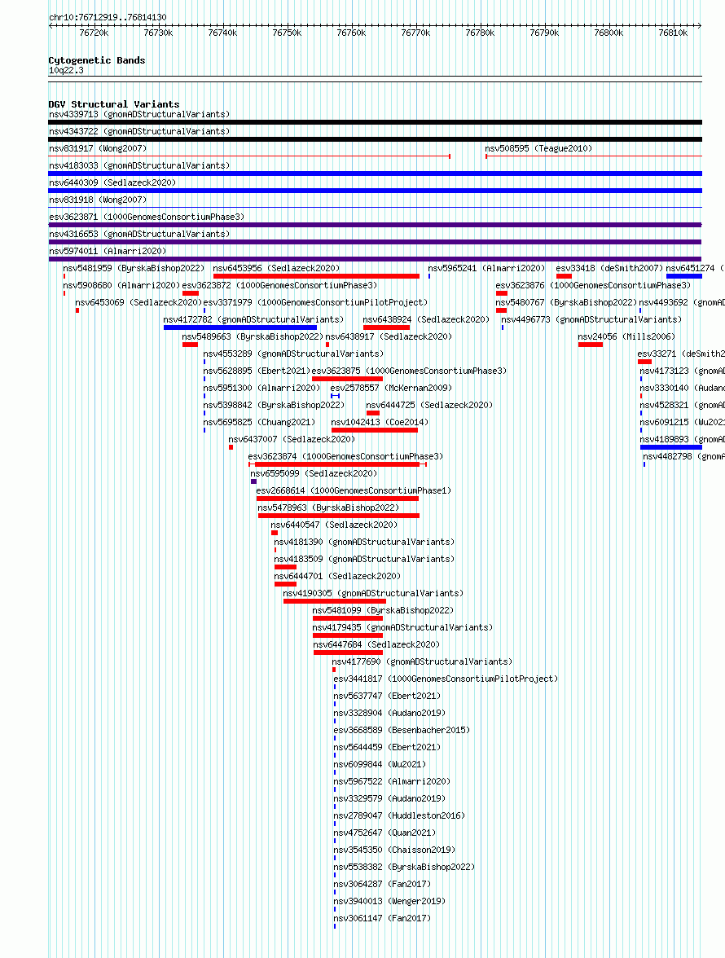Click the nsv4343722 gnomAD variant label
725x958 pixels.
[139, 131]
